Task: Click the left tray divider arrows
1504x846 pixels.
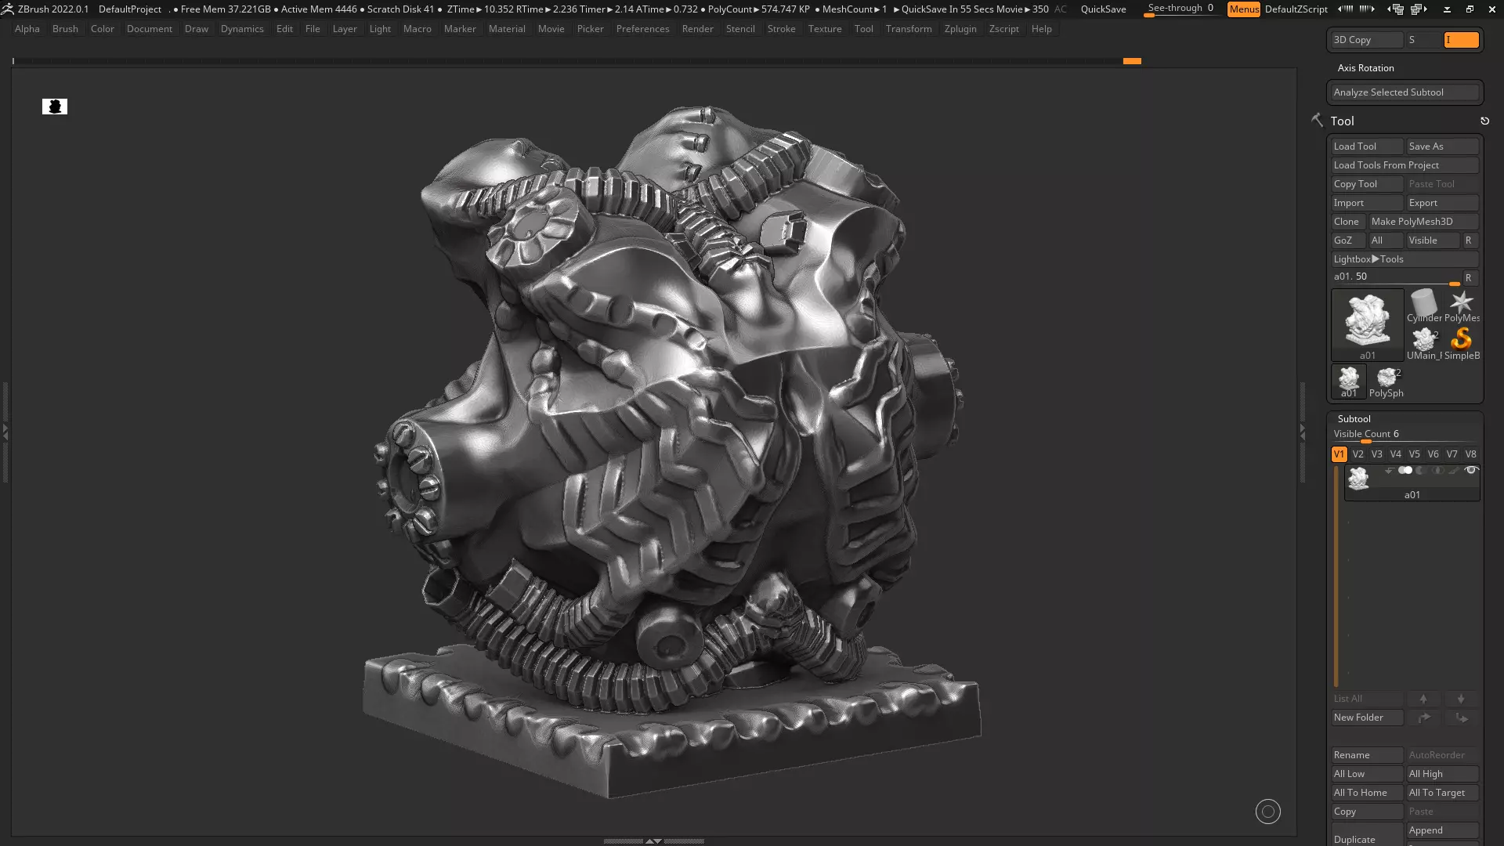Action: tap(5, 432)
